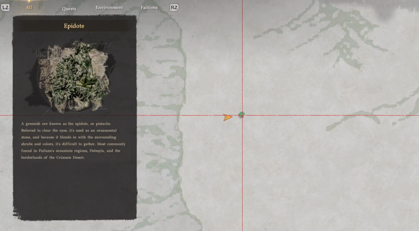Select the All filter tab

click(x=29, y=7)
